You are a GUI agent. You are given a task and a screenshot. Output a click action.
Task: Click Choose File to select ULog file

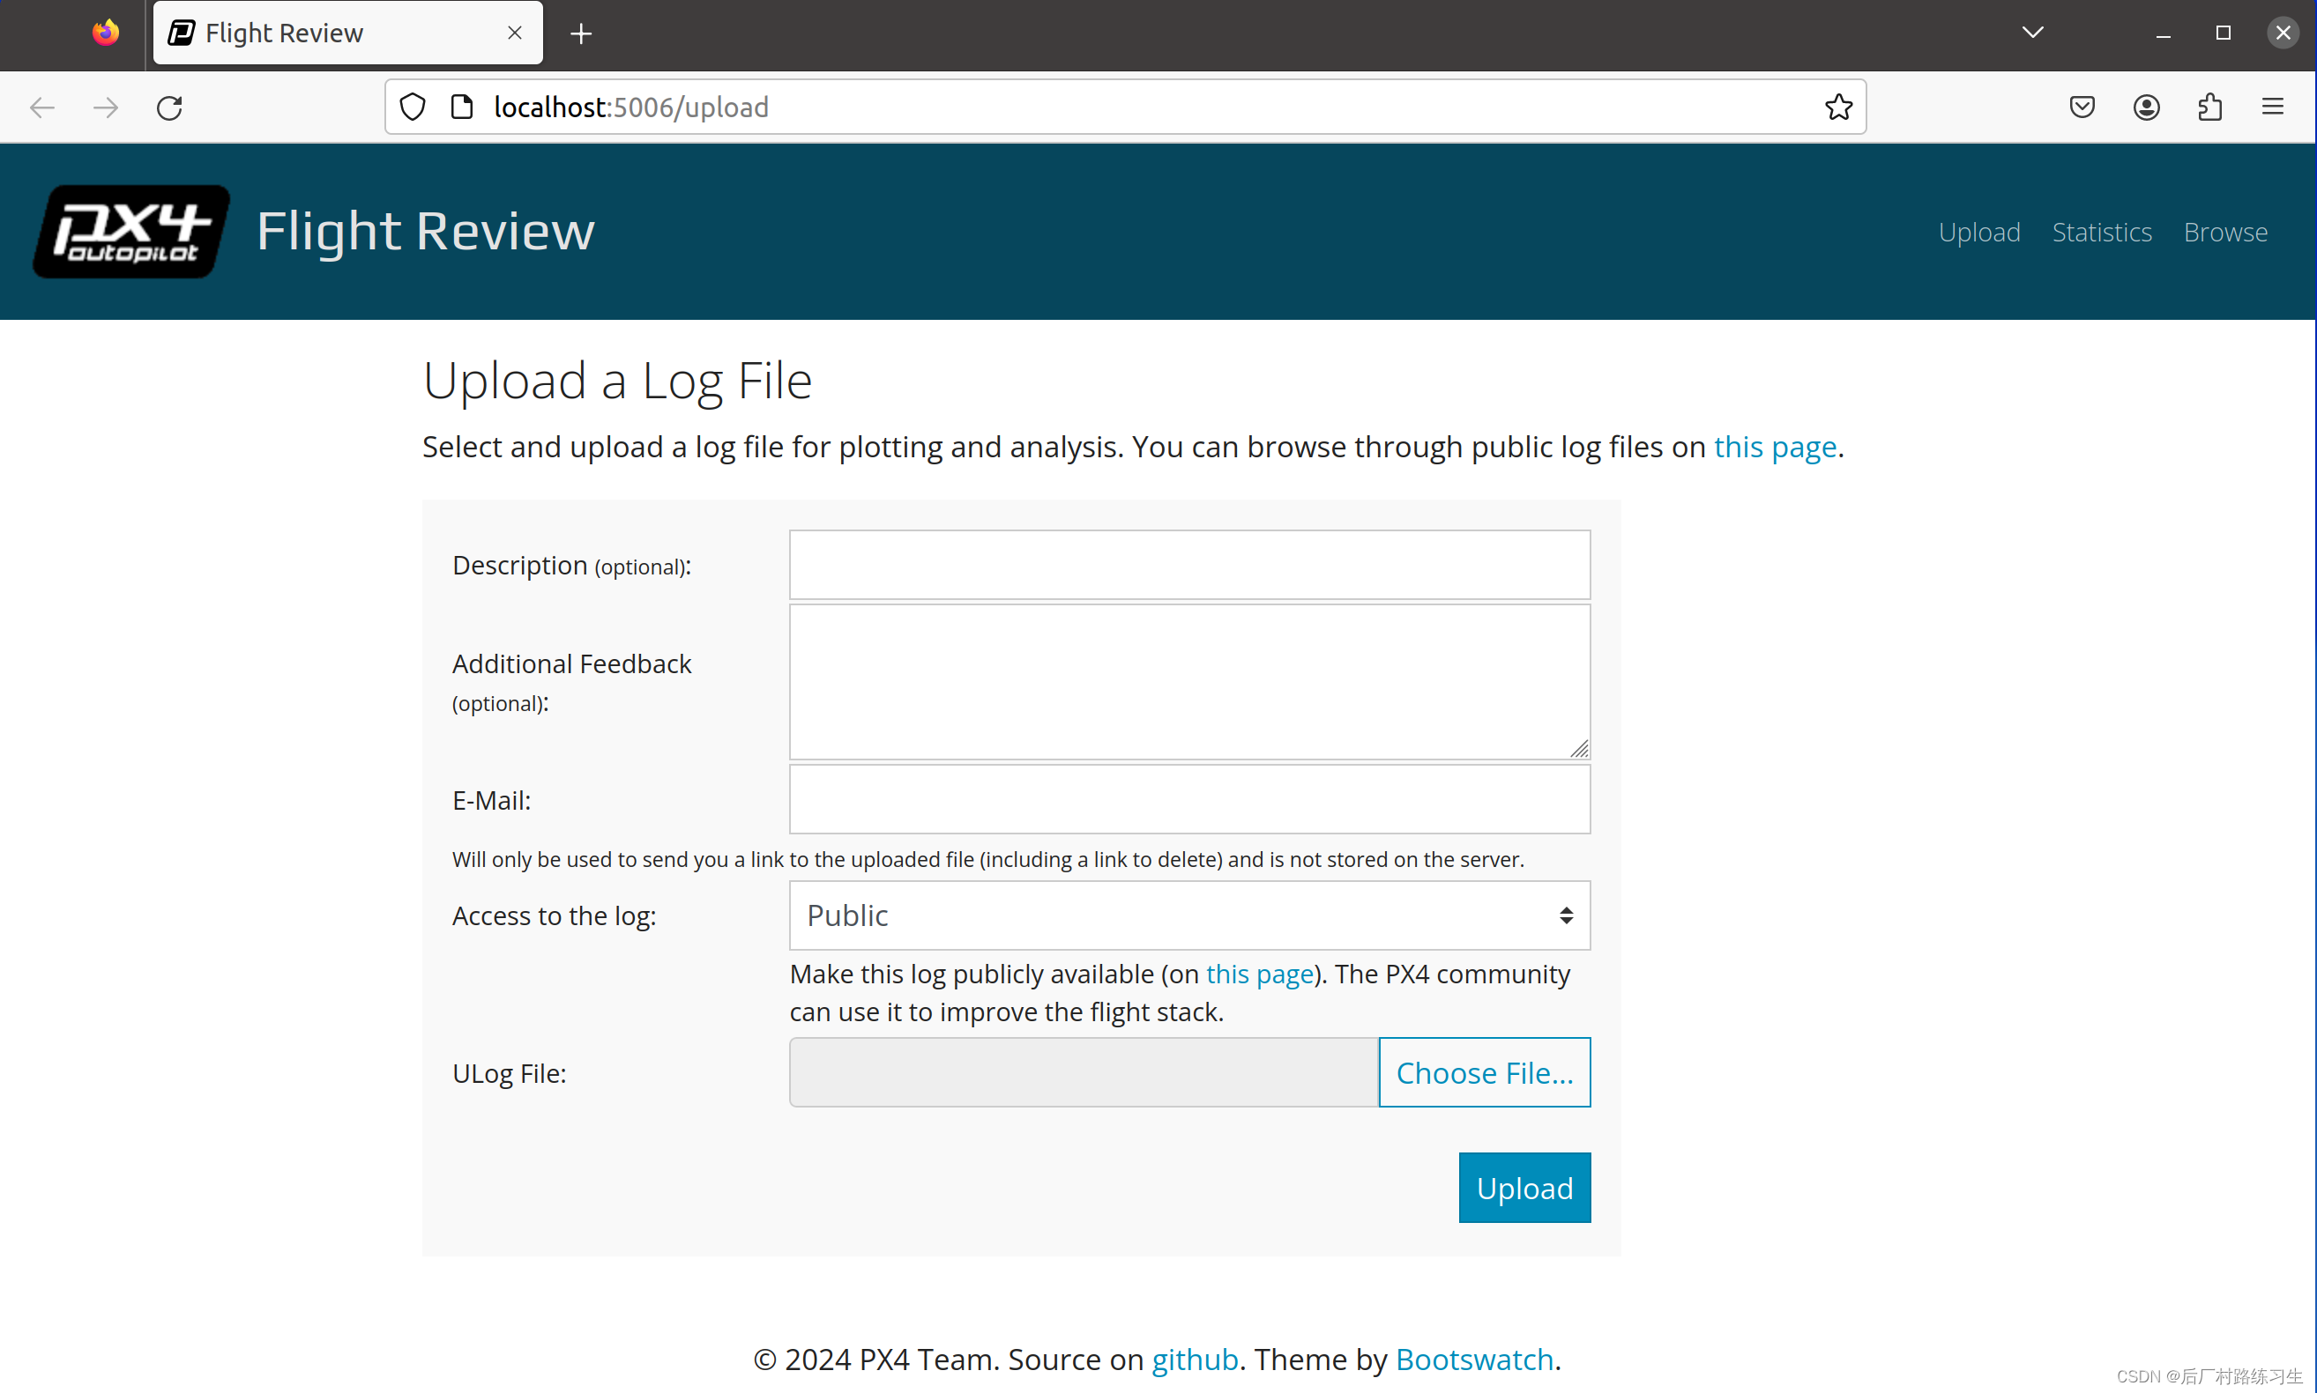pos(1483,1072)
